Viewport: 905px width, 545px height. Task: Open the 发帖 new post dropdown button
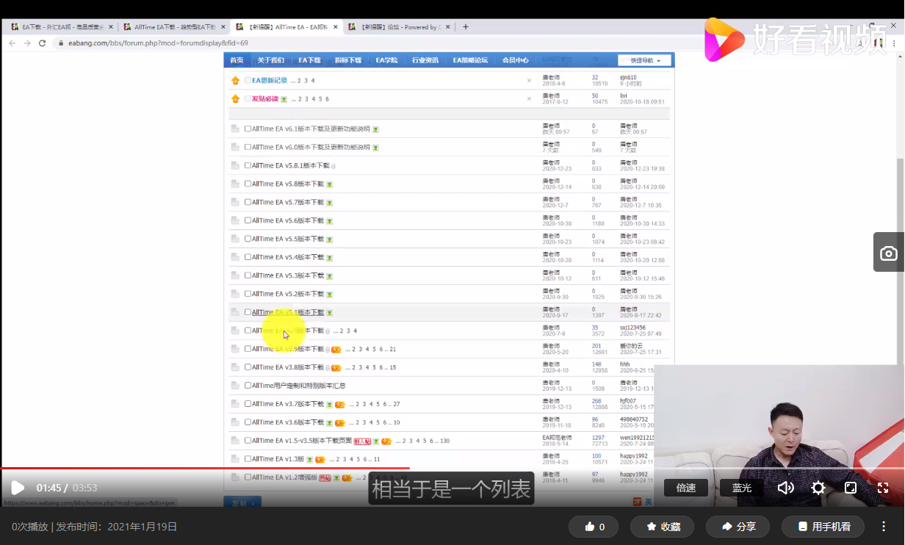[x=242, y=503]
